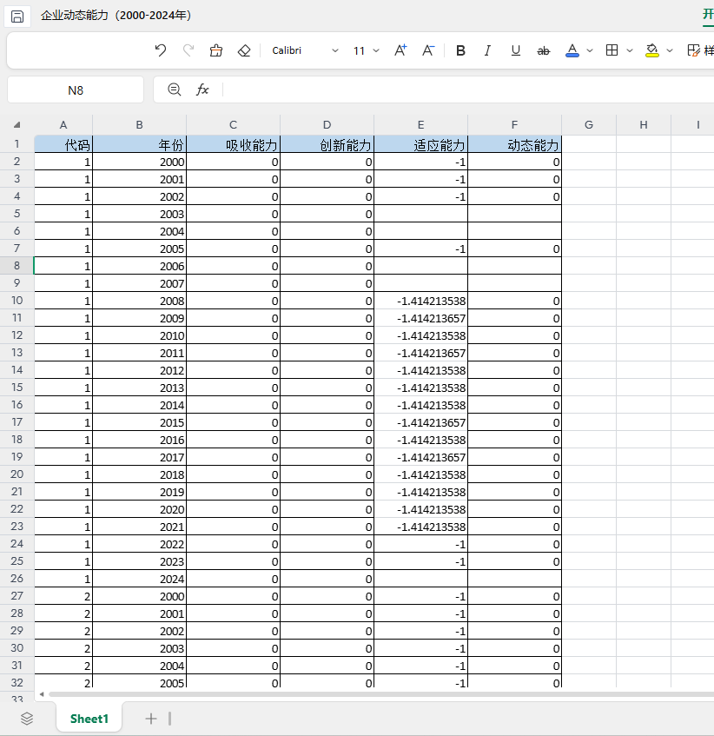The width and height of the screenshot is (714, 736).
Task: Select column E header
Action: (420, 124)
